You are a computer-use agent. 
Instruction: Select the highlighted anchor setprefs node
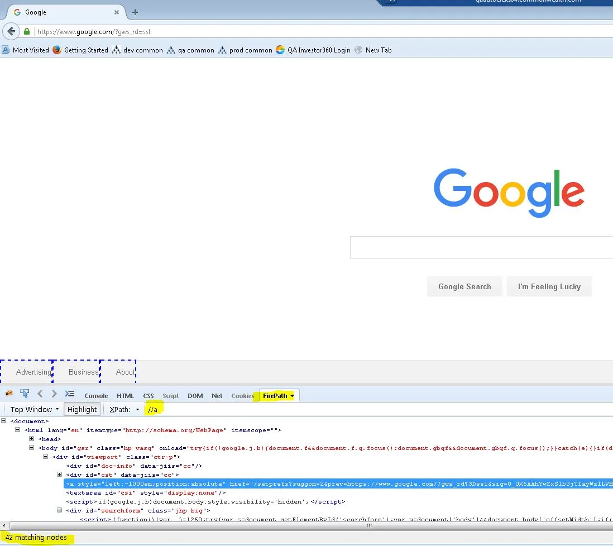[x=338, y=484]
